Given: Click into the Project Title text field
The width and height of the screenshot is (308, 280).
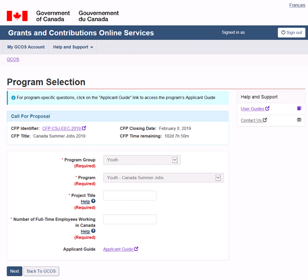Looking at the screenshot, I should coord(129,196).
